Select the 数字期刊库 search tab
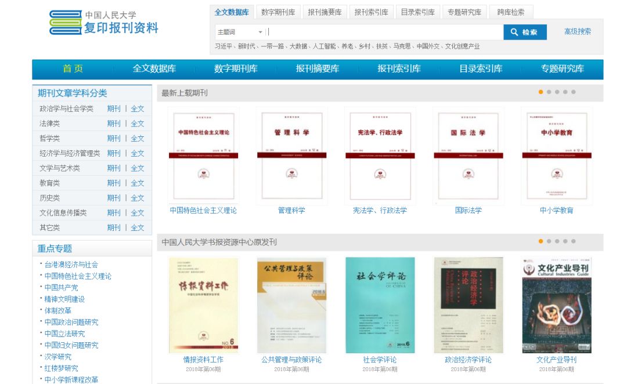The height and width of the screenshot is (384, 627). pyautogui.click(x=278, y=12)
